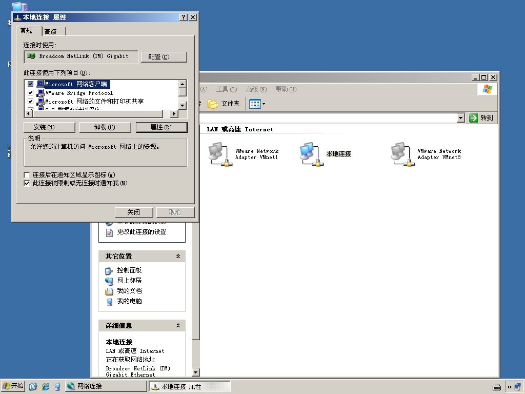Click the 开始 Start button

pyautogui.click(x=13, y=386)
